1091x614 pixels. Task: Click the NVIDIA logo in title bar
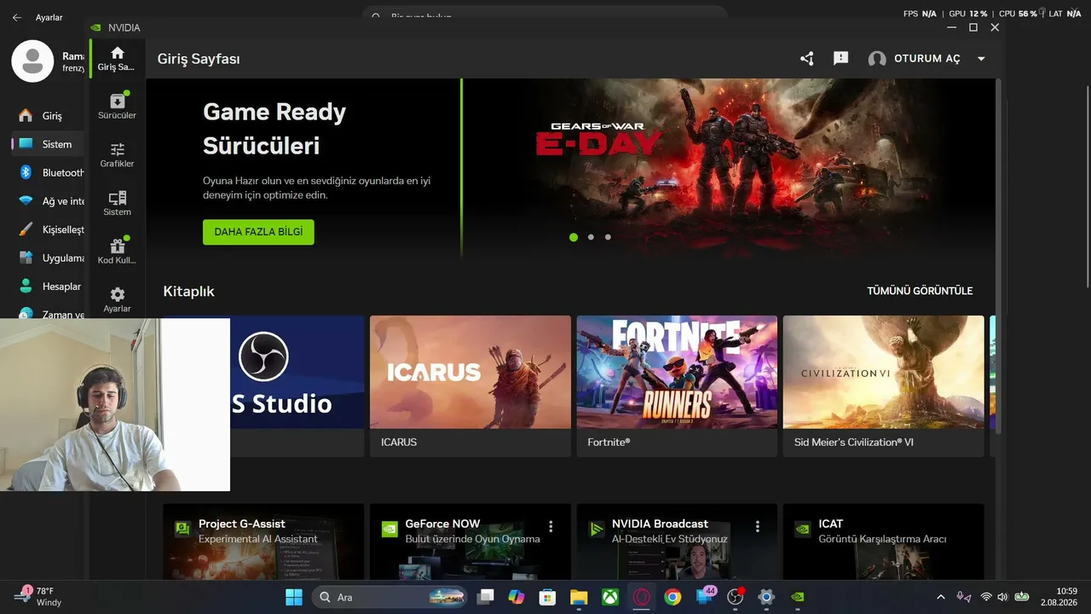coord(96,27)
